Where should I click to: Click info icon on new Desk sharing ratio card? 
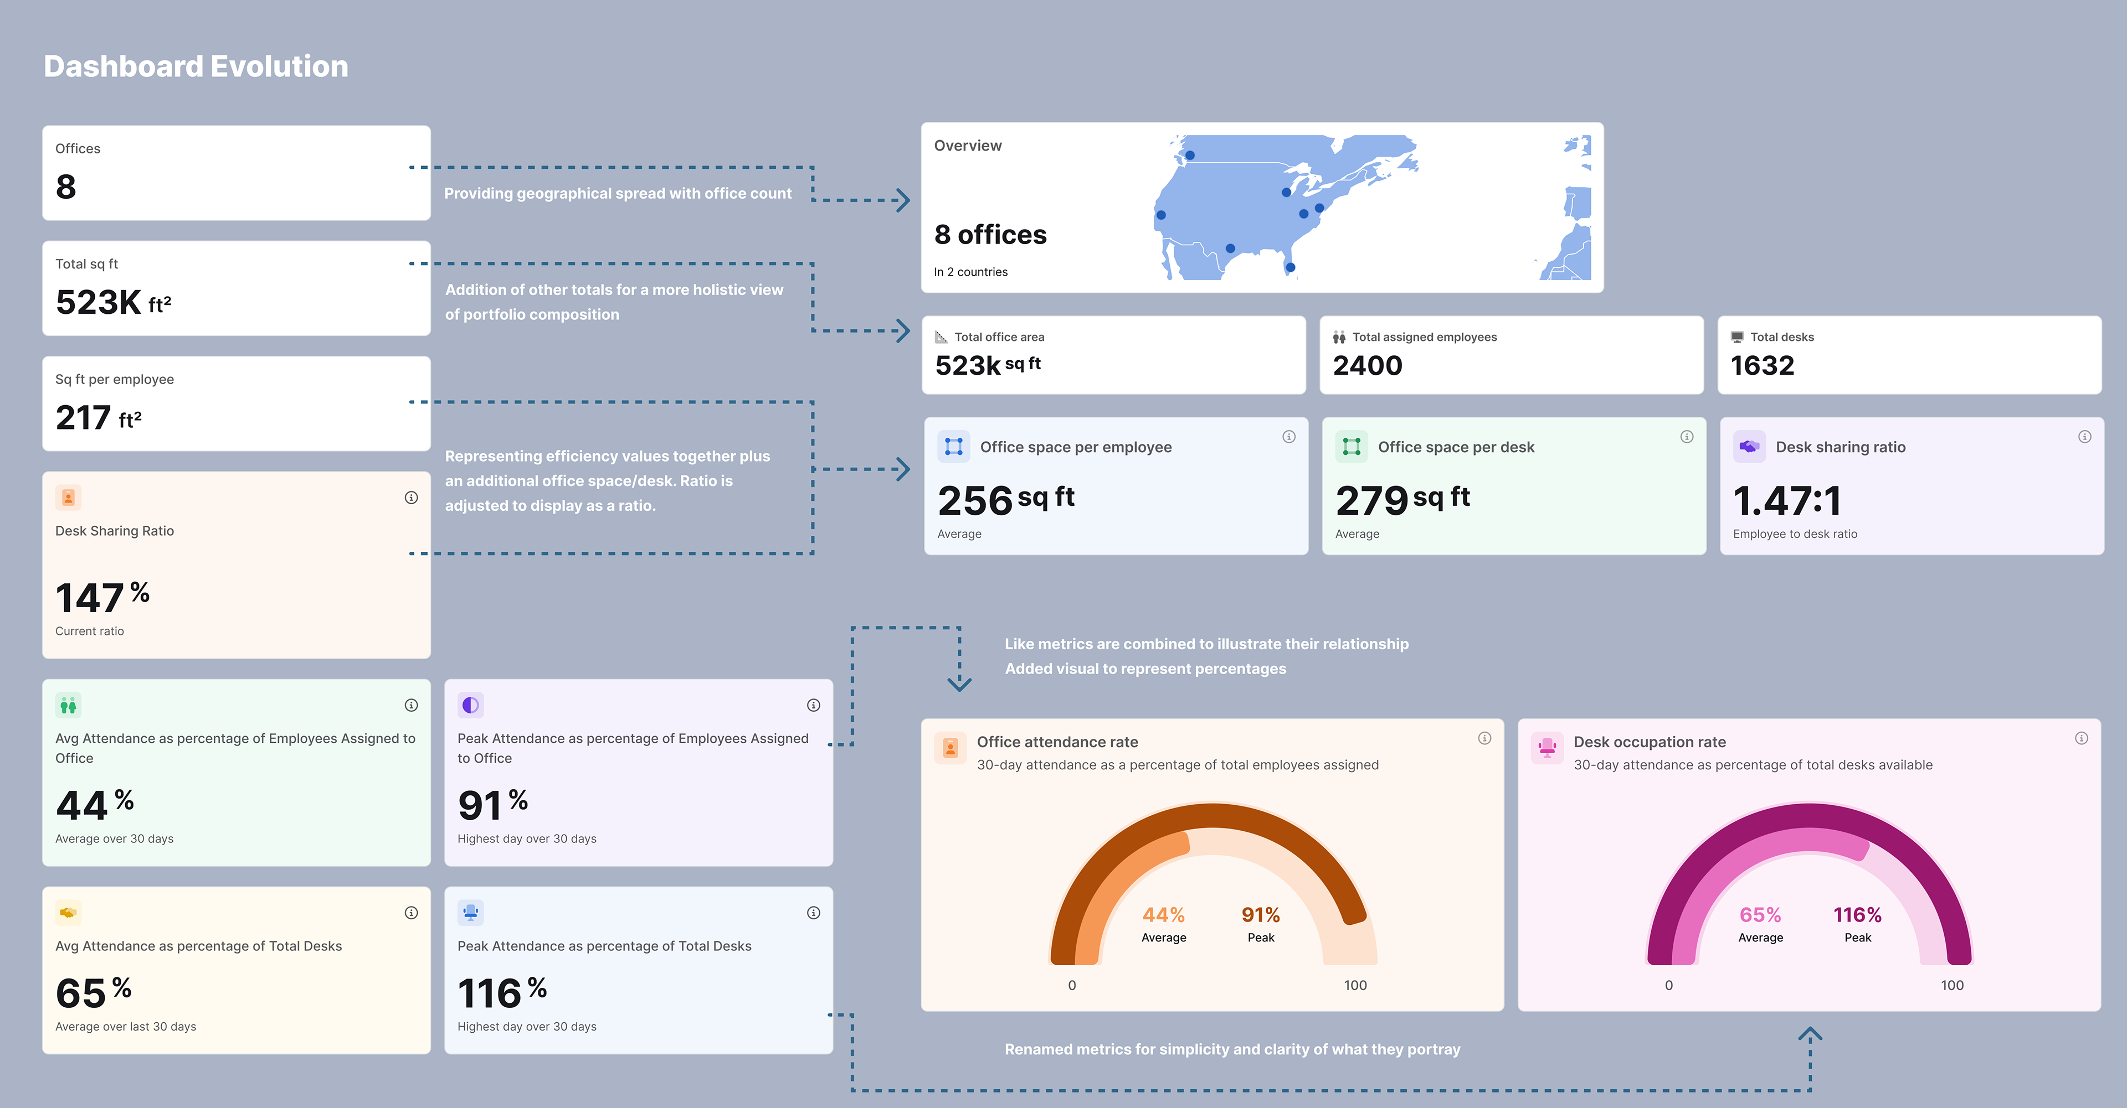pyautogui.click(x=2084, y=437)
